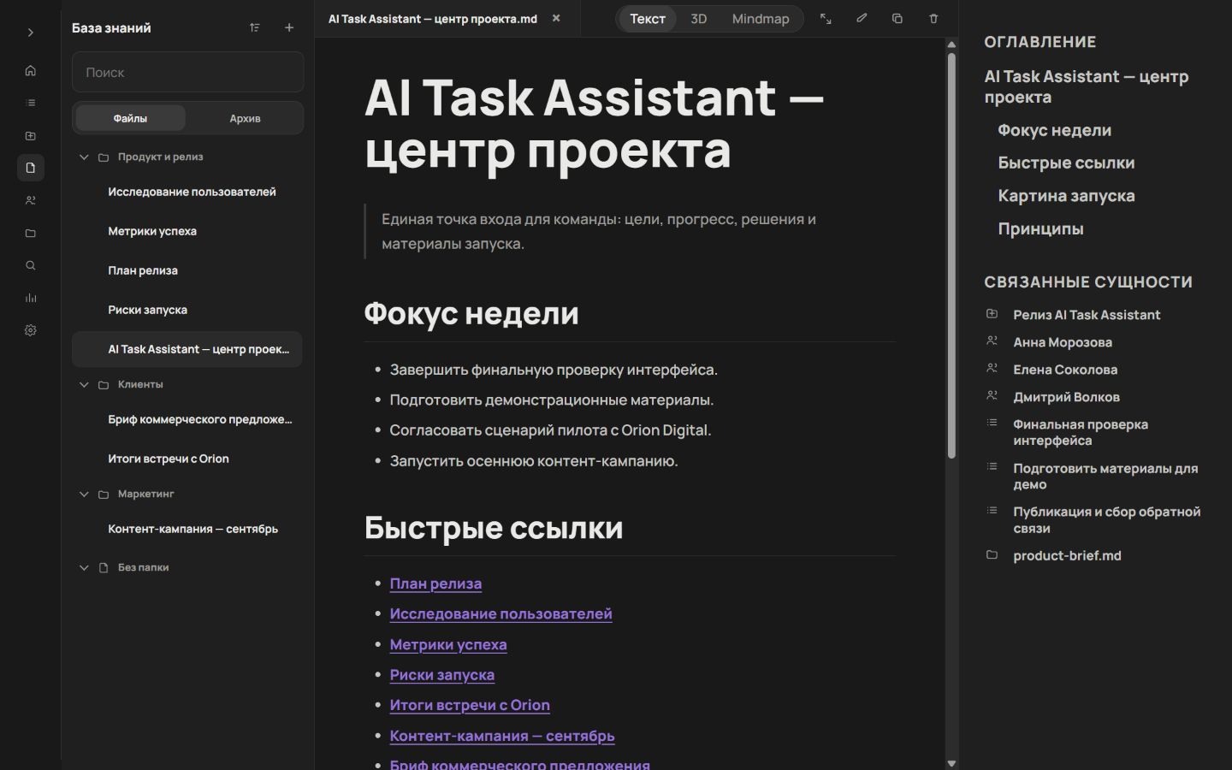The height and width of the screenshot is (770, 1232).
Task: Expand the left navigation sidebar arrow
Action: (x=31, y=33)
